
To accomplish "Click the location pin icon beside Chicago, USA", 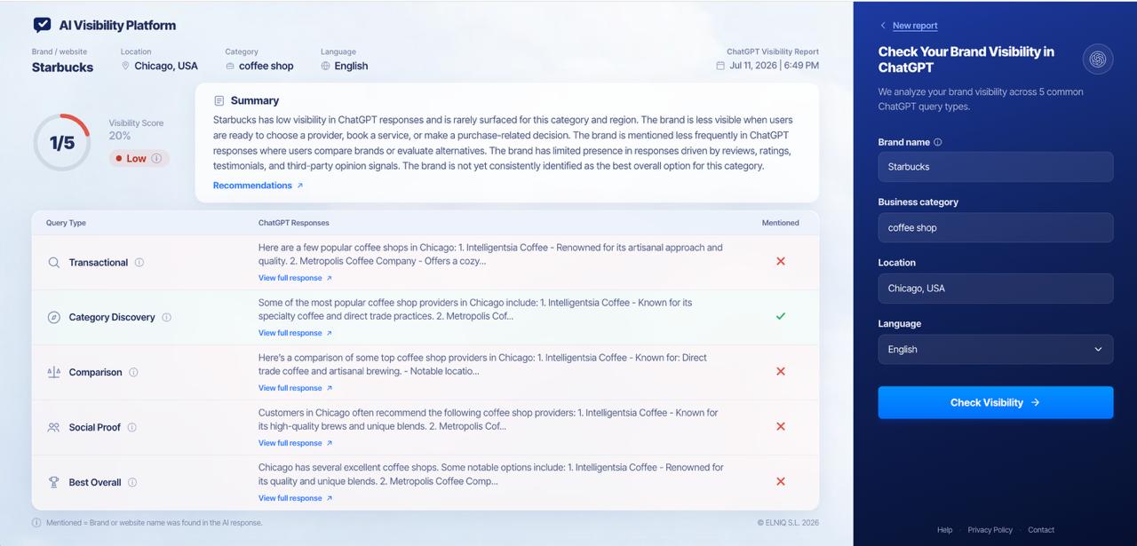I will click(125, 66).
